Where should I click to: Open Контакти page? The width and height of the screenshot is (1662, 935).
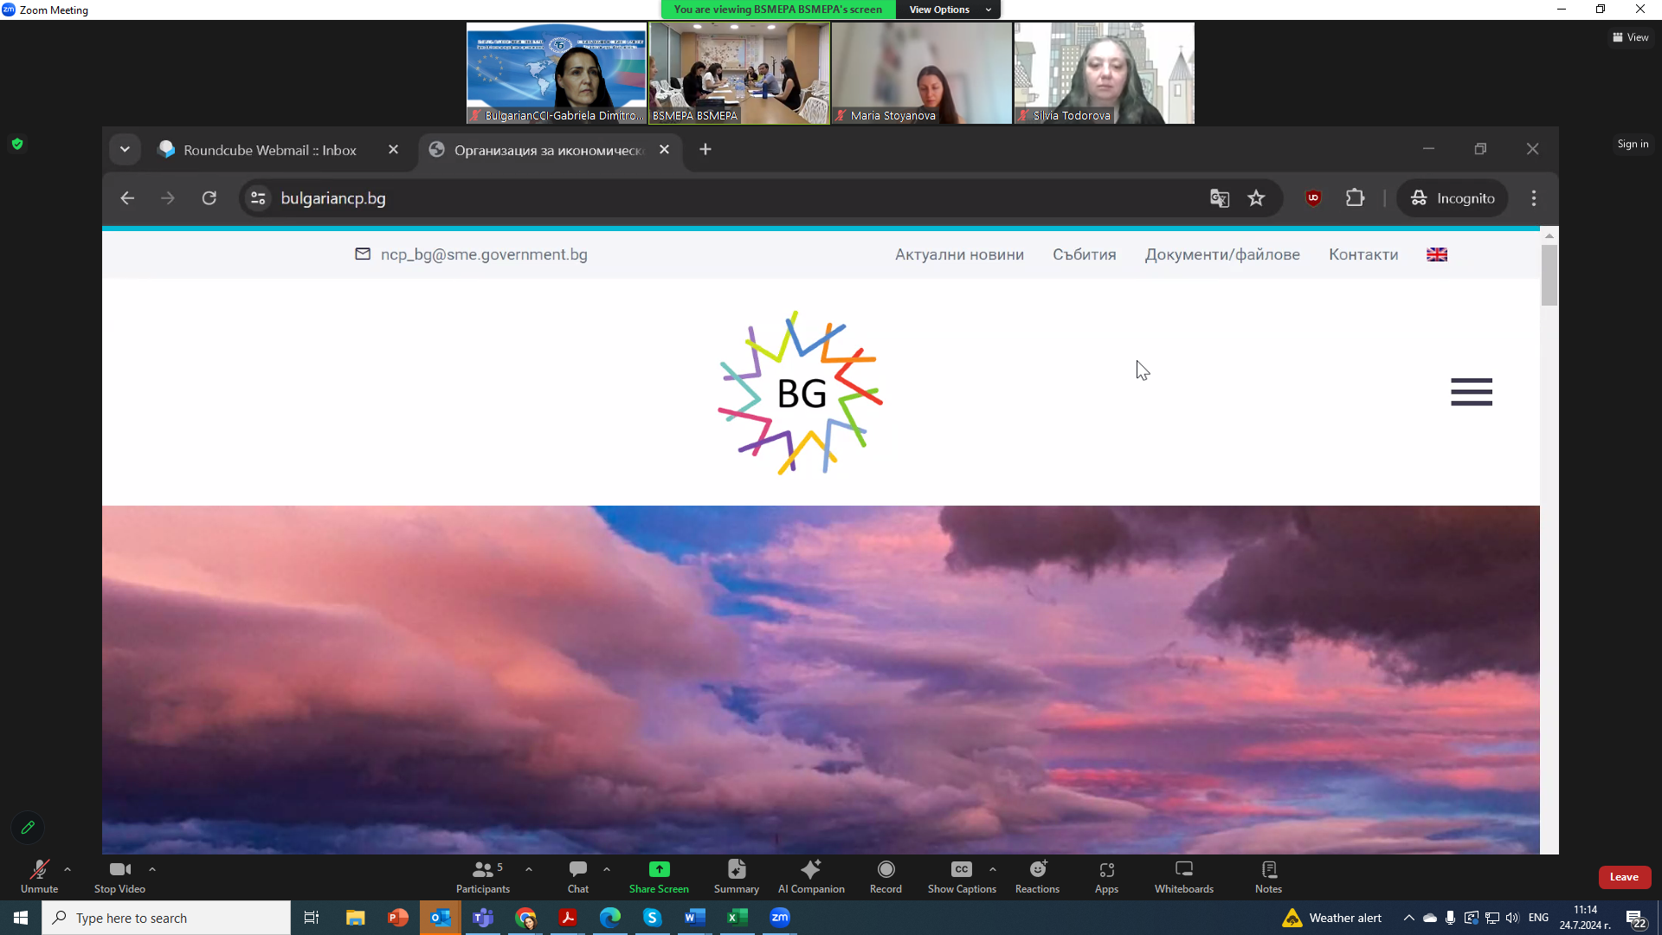(1363, 255)
